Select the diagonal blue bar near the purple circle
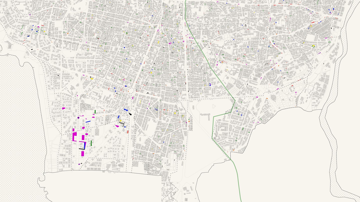360x202 pixels. tap(88, 121)
